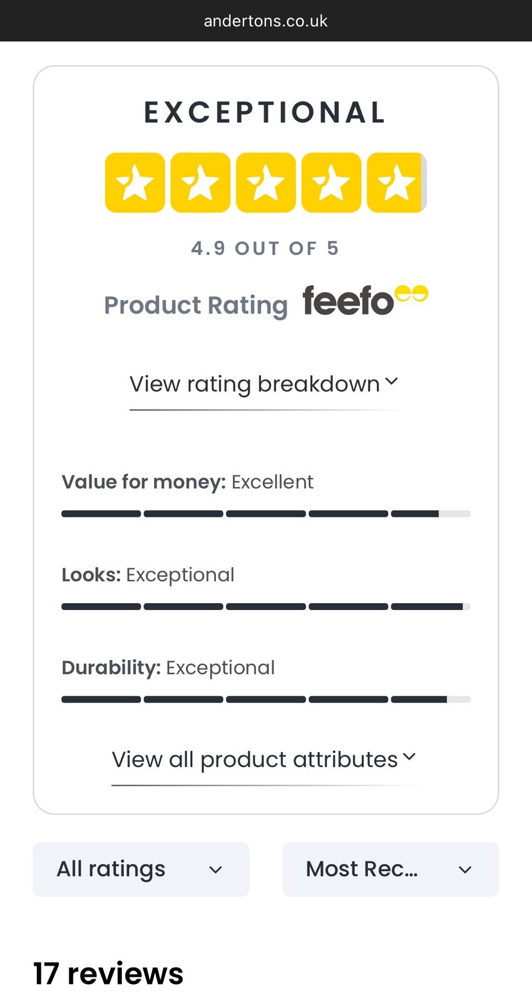
Task: Click the EXCEPTIONAL rating heading
Action: (265, 113)
